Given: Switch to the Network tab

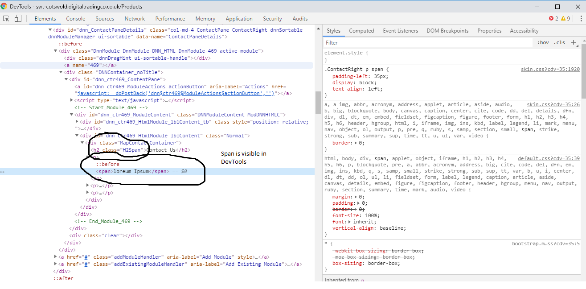Looking at the screenshot, I should (135, 19).
